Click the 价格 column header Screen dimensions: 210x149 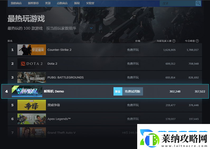[138, 41]
